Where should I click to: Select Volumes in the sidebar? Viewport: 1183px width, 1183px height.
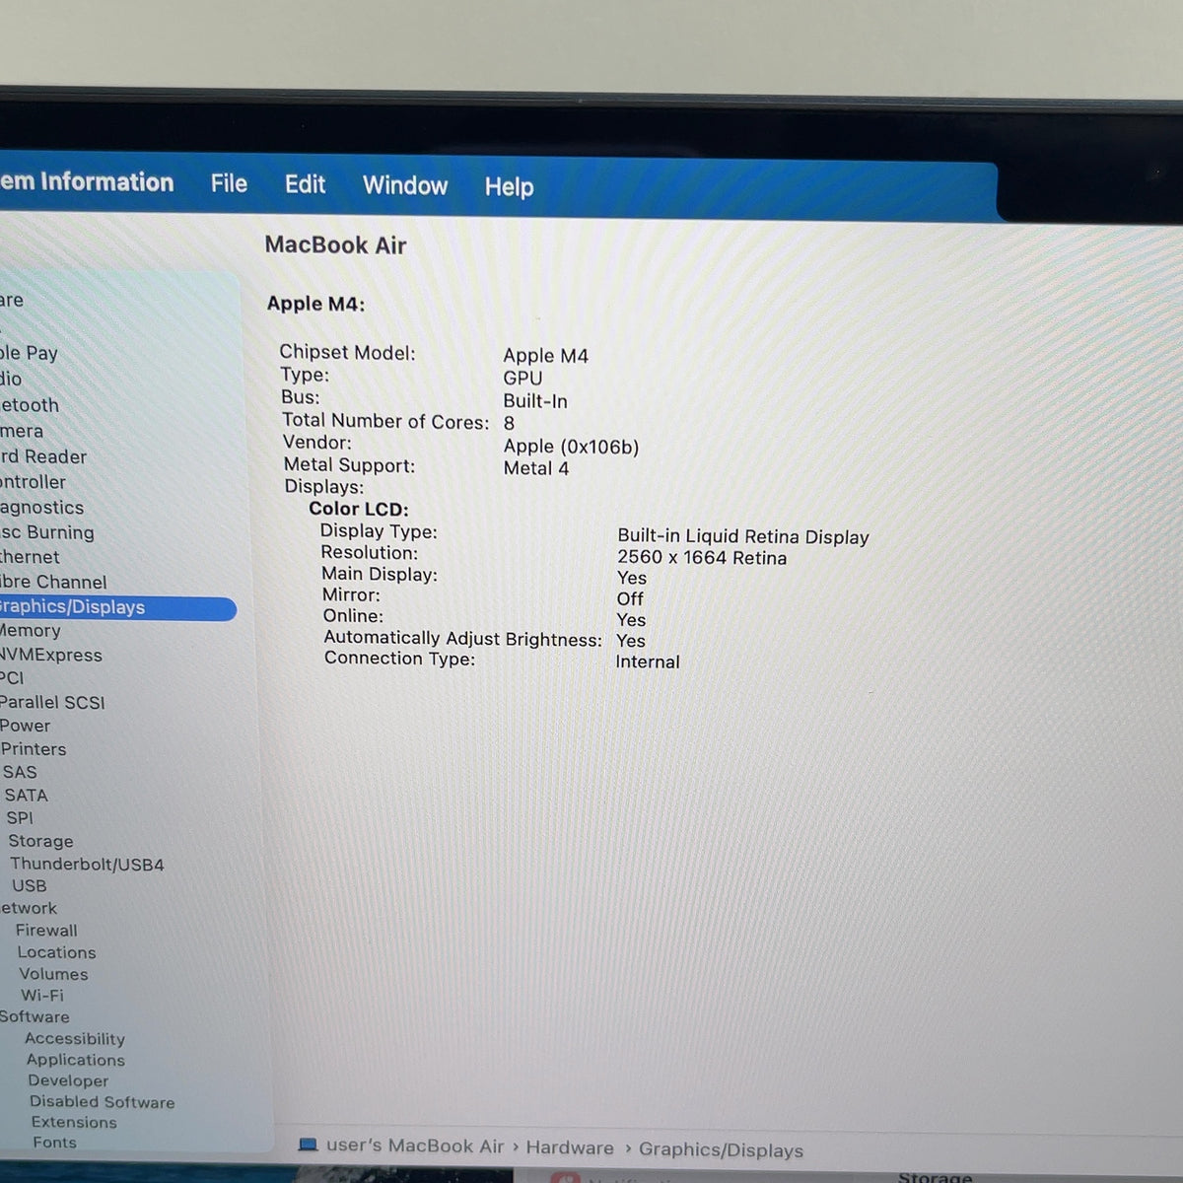(x=53, y=974)
